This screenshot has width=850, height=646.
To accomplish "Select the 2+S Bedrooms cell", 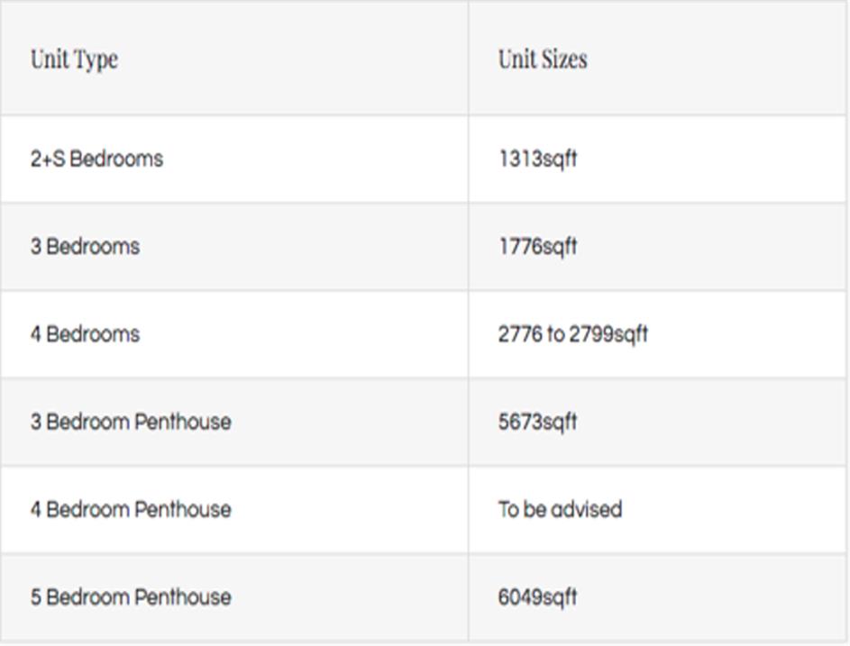I will point(96,159).
